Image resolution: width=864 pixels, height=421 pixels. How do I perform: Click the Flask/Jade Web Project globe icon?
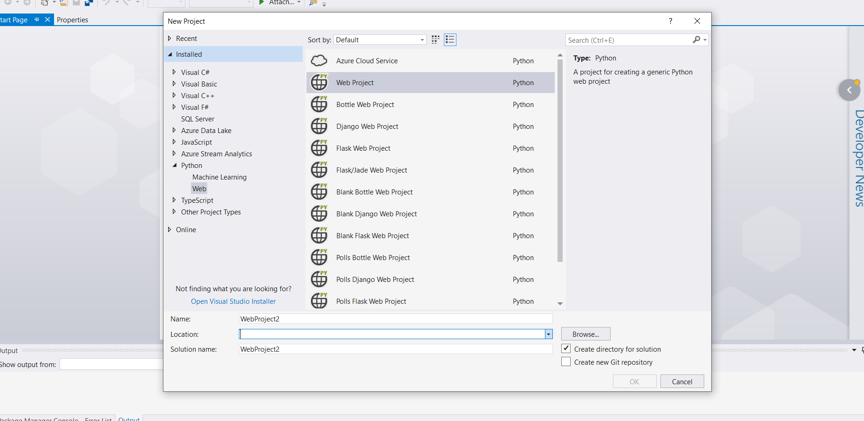tap(319, 170)
